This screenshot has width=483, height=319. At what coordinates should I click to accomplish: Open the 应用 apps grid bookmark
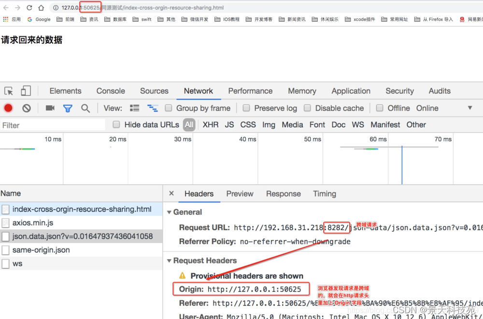tap(12, 19)
